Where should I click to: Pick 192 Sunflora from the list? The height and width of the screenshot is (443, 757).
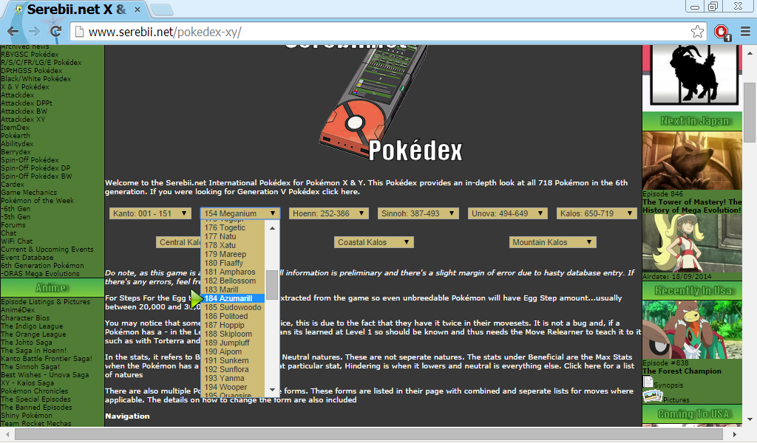(x=233, y=369)
